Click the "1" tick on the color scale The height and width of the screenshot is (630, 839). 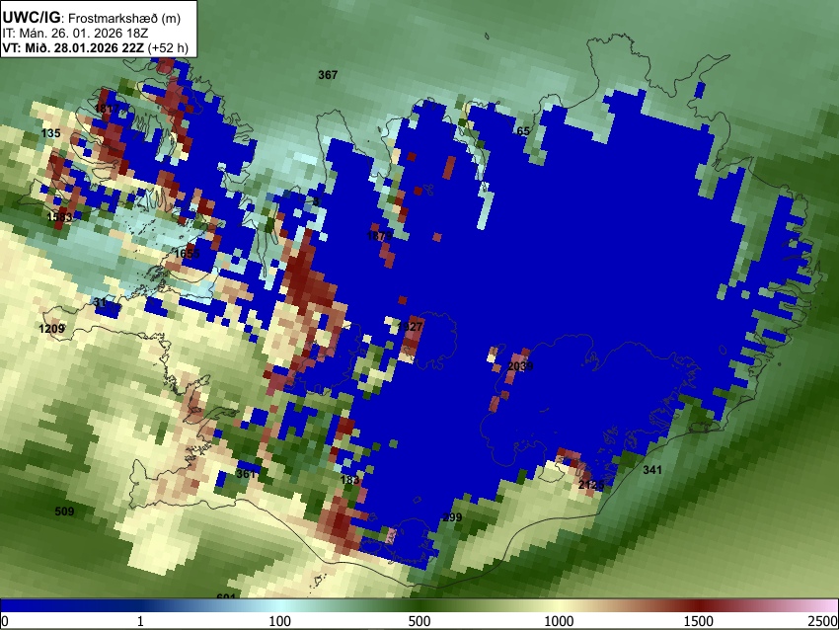point(140,621)
